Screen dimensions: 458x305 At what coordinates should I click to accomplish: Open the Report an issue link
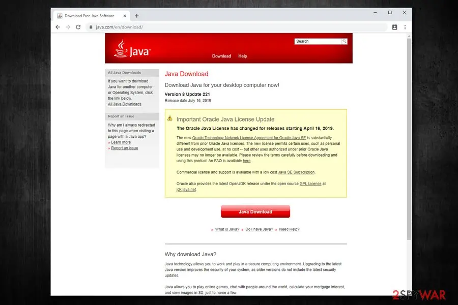pyautogui.click(x=125, y=148)
